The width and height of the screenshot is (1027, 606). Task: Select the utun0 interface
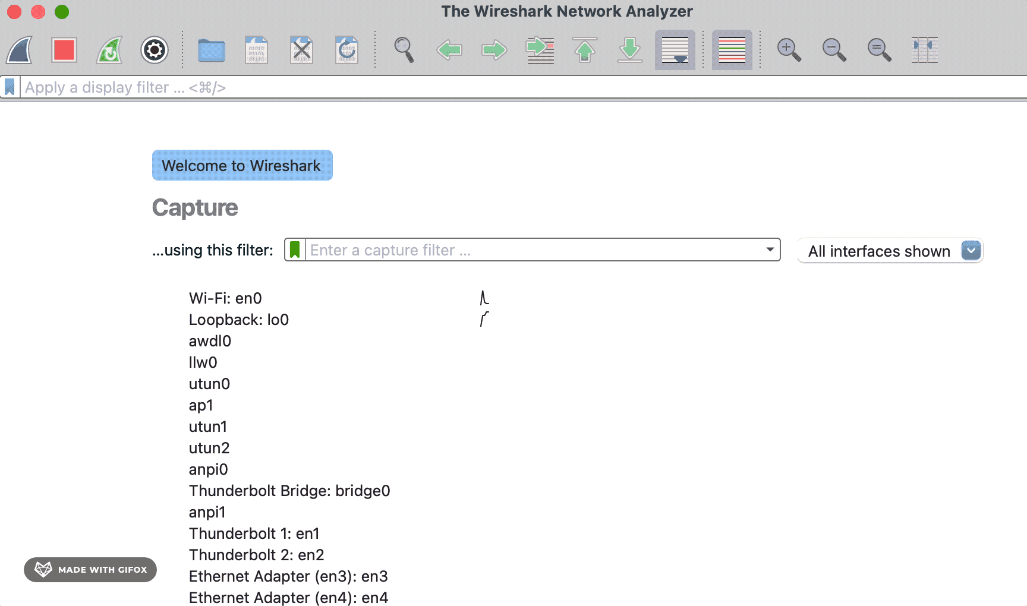pyautogui.click(x=209, y=384)
